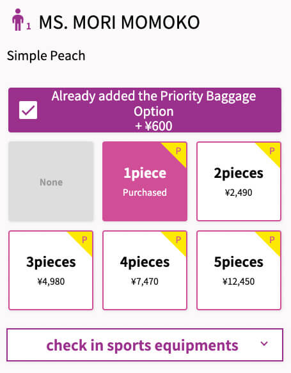291x373 pixels.
Task: Uncheck the Priority Baggage Option checkbox
Action: (x=28, y=110)
